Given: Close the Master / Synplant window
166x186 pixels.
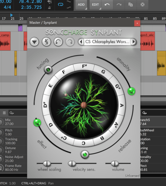Looking at the screenshot, I should (137, 23).
